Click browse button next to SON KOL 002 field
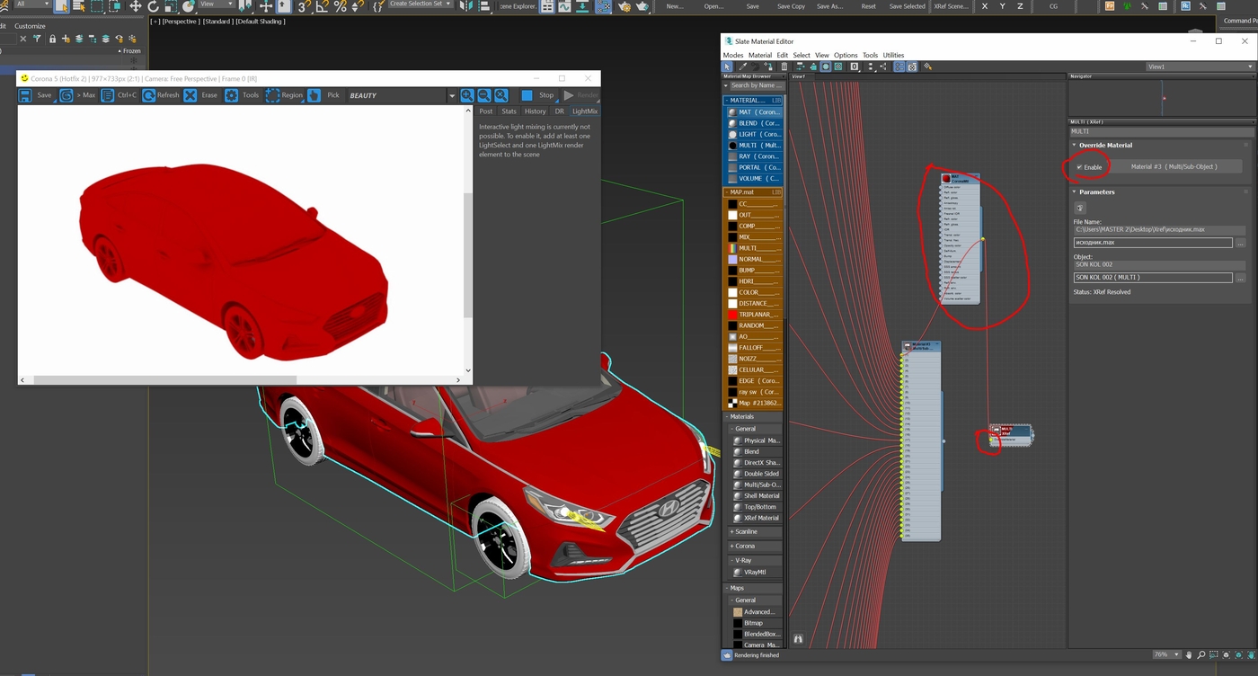The image size is (1258, 676). 1241,278
